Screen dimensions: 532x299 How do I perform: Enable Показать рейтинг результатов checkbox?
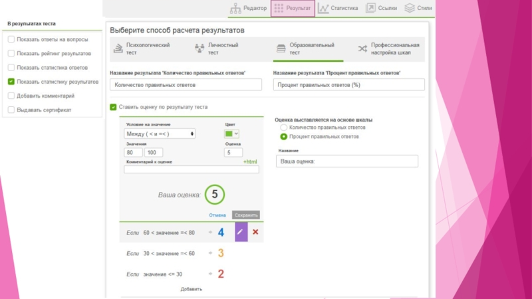pos(11,53)
